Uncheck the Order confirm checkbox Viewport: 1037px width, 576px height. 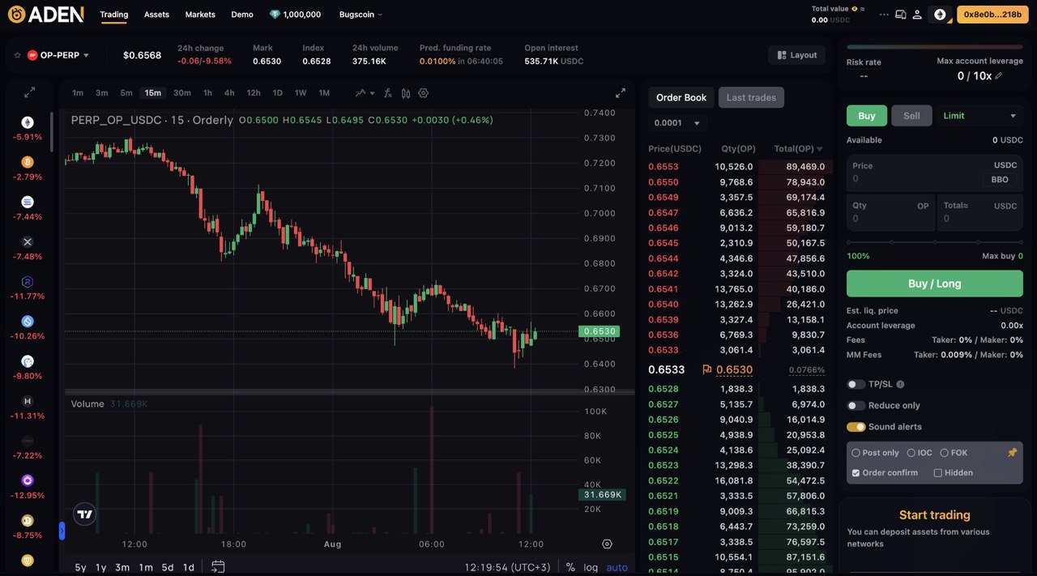pos(856,473)
